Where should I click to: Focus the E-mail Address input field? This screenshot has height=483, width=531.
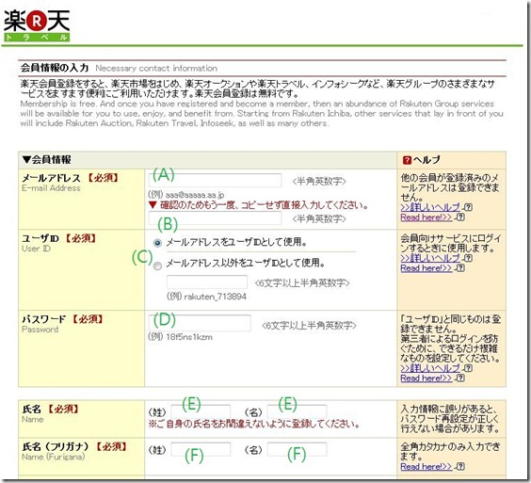[215, 181]
